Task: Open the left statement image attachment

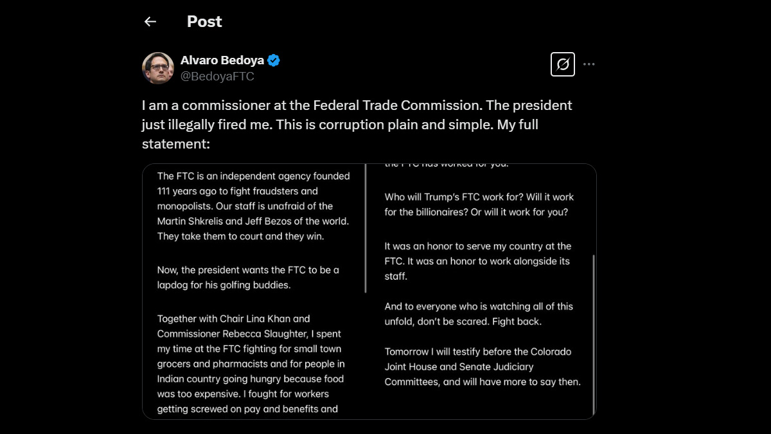Action: click(255, 292)
